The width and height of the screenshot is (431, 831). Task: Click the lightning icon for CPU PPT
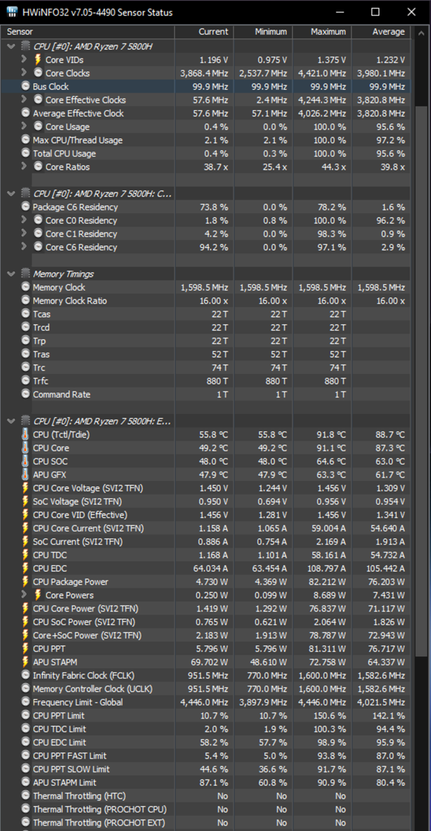click(x=26, y=649)
